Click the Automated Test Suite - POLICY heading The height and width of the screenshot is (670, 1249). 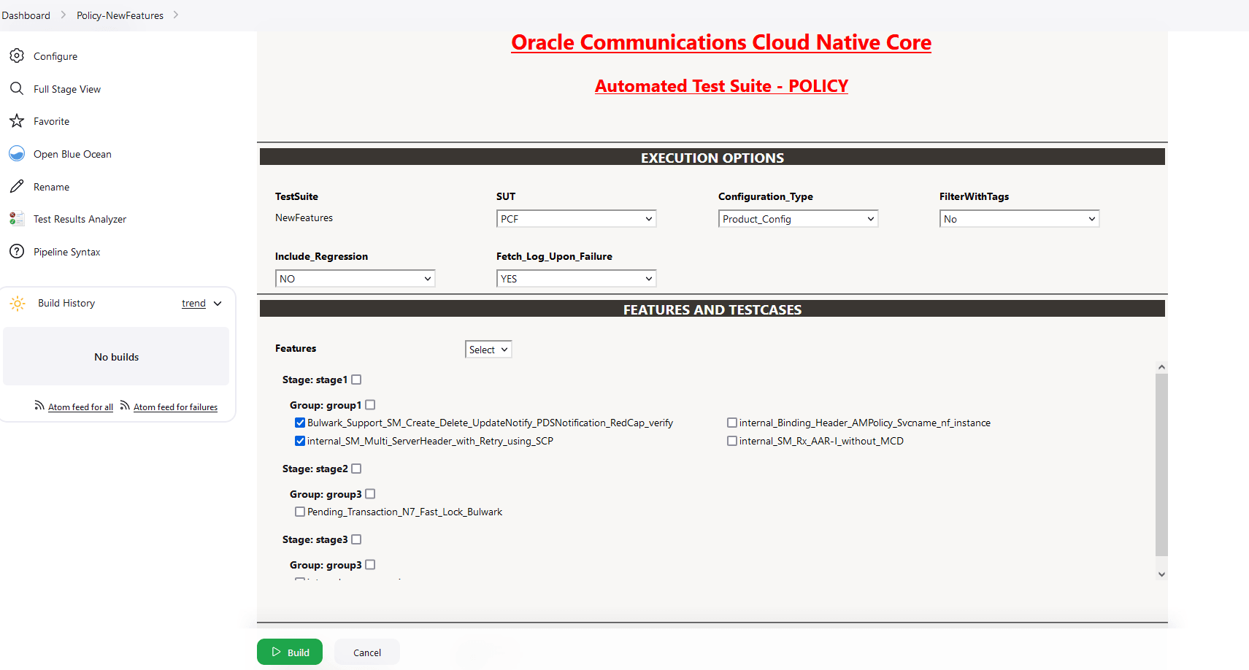721,86
